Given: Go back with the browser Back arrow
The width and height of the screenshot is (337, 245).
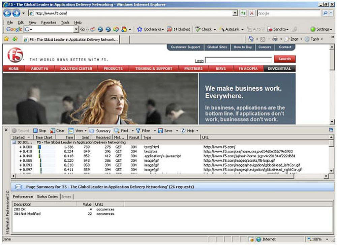Looking at the screenshot, I should tap(7, 13).
